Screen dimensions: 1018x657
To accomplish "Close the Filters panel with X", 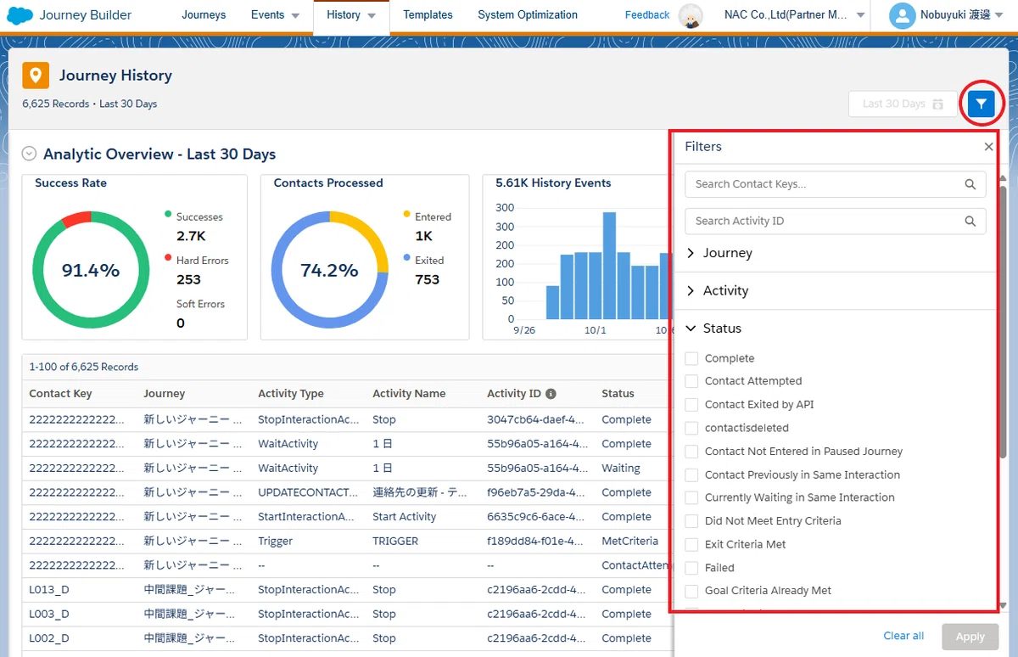I will (x=988, y=147).
